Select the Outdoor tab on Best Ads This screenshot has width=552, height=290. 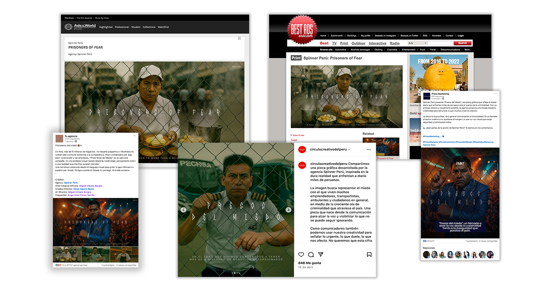[x=358, y=43]
